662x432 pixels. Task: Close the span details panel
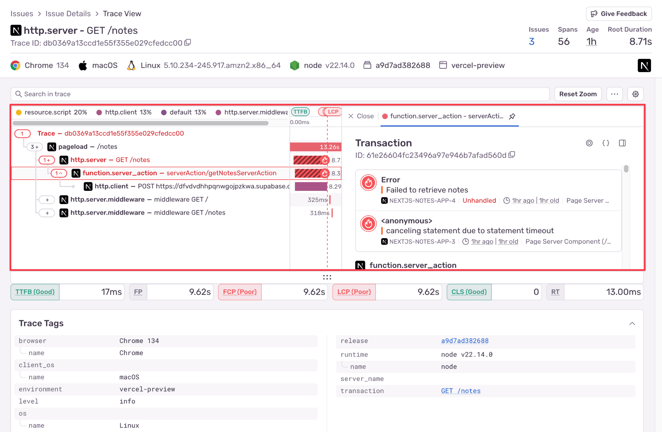[x=361, y=116]
